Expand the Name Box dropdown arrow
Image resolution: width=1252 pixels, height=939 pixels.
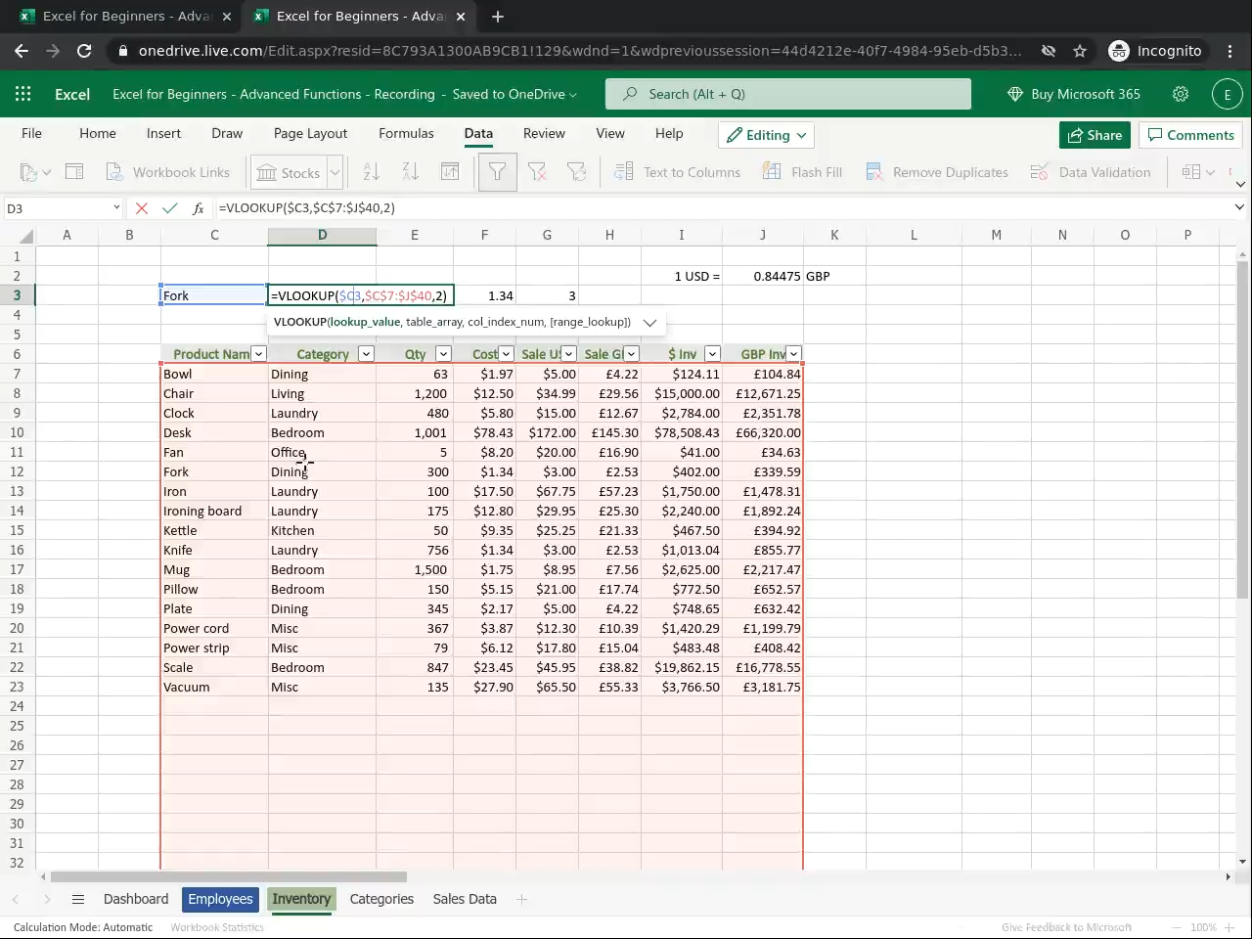pyautogui.click(x=116, y=208)
